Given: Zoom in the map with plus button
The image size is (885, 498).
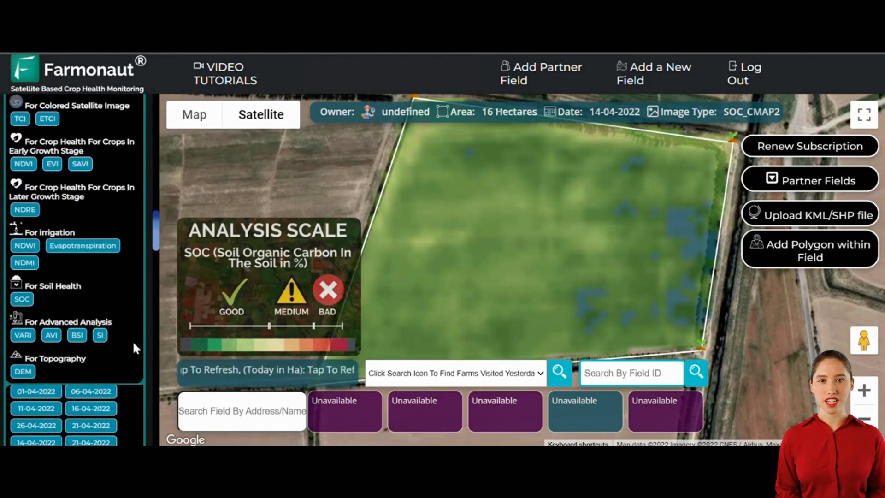Looking at the screenshot, I should coord(864,391).
